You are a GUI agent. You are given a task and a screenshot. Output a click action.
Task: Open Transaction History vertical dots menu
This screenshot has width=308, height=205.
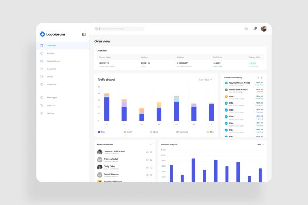pos(261,78)
